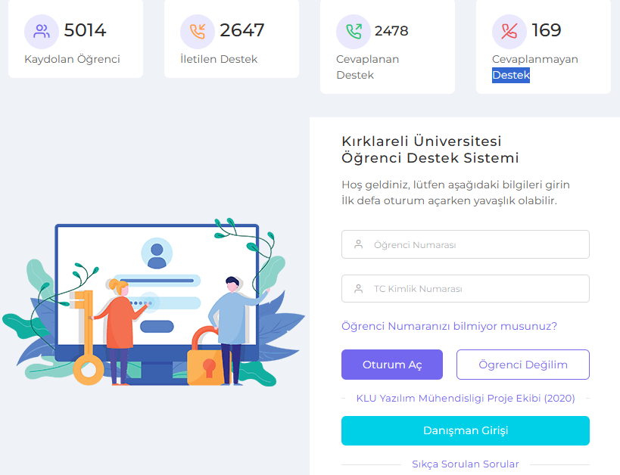The height and width of the screenshot is (475, 620).
Task: Open the Sıkça Sorulan Sorular link
Action: (x=466, y=464)
